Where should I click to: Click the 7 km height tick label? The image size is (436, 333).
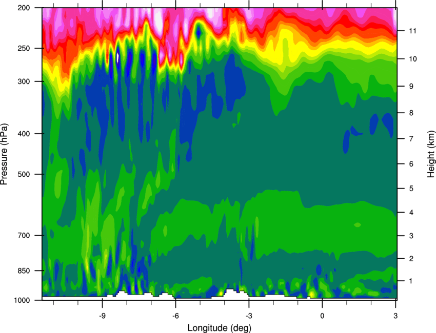click(x=411, y=139)
